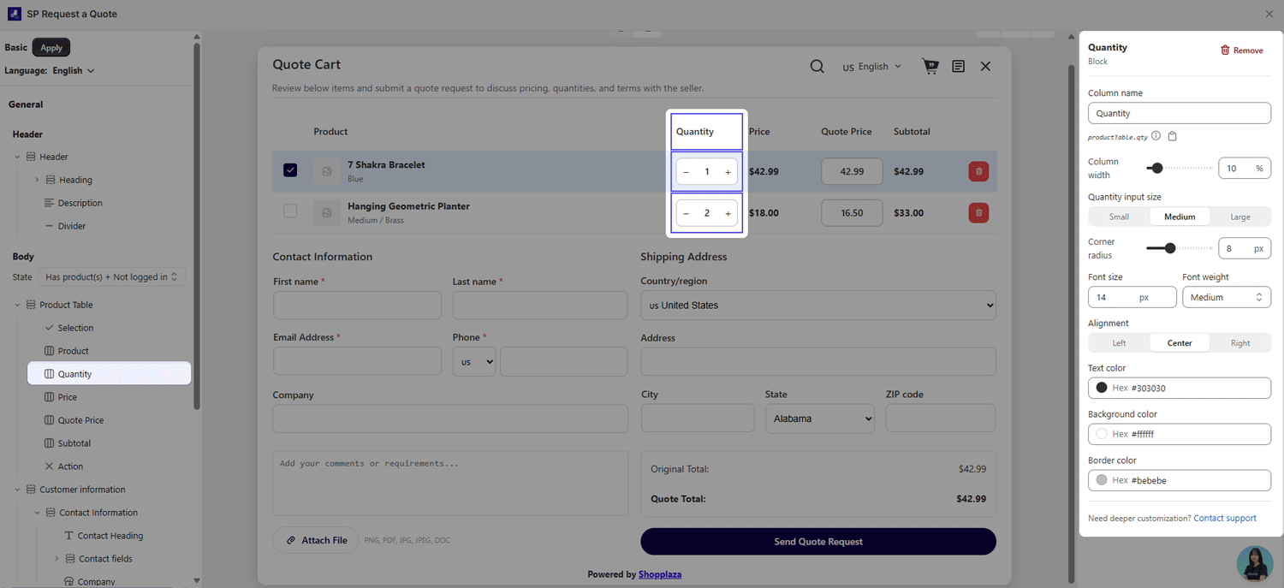Open the Shopplaza link

(x=660, y=574)
